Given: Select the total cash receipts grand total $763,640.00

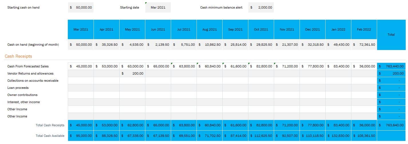Looking at the screenshot, I should click(x=391, y=125).
